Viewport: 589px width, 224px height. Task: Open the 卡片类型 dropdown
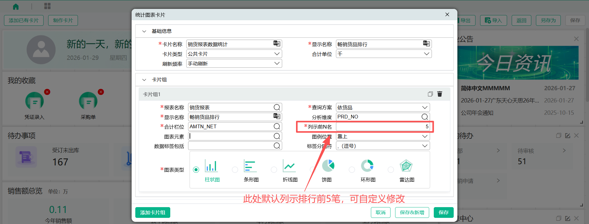(277, 54)
